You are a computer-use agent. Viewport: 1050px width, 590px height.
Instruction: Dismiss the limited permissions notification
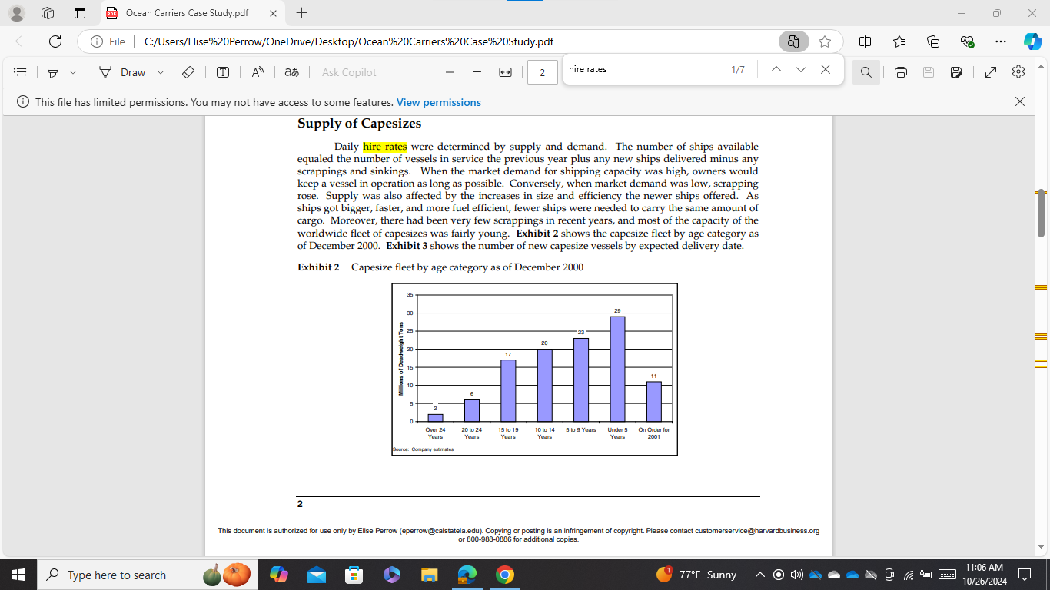(1020, 101)
